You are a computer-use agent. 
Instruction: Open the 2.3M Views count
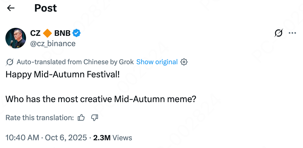(x=113, y=138)
